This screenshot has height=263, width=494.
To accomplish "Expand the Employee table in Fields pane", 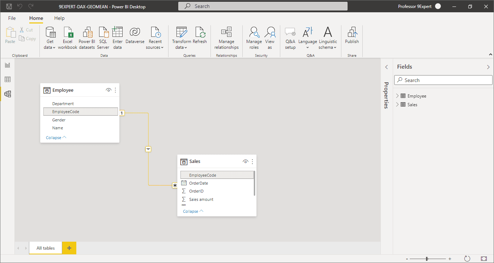I will (x=397, y=96).
